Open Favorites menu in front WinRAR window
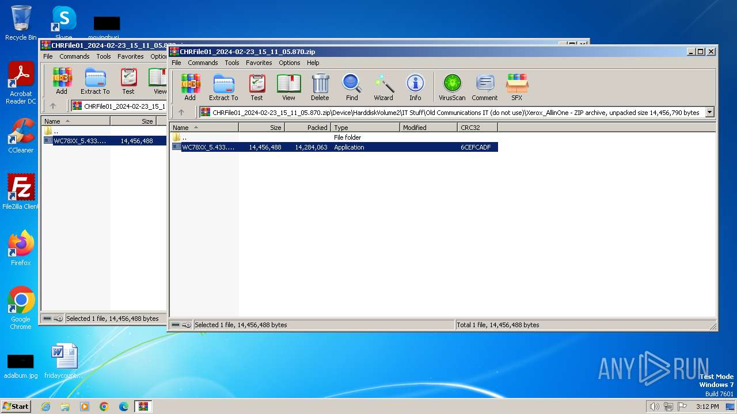Screen dimensions: 737x414 click(259, 63)
